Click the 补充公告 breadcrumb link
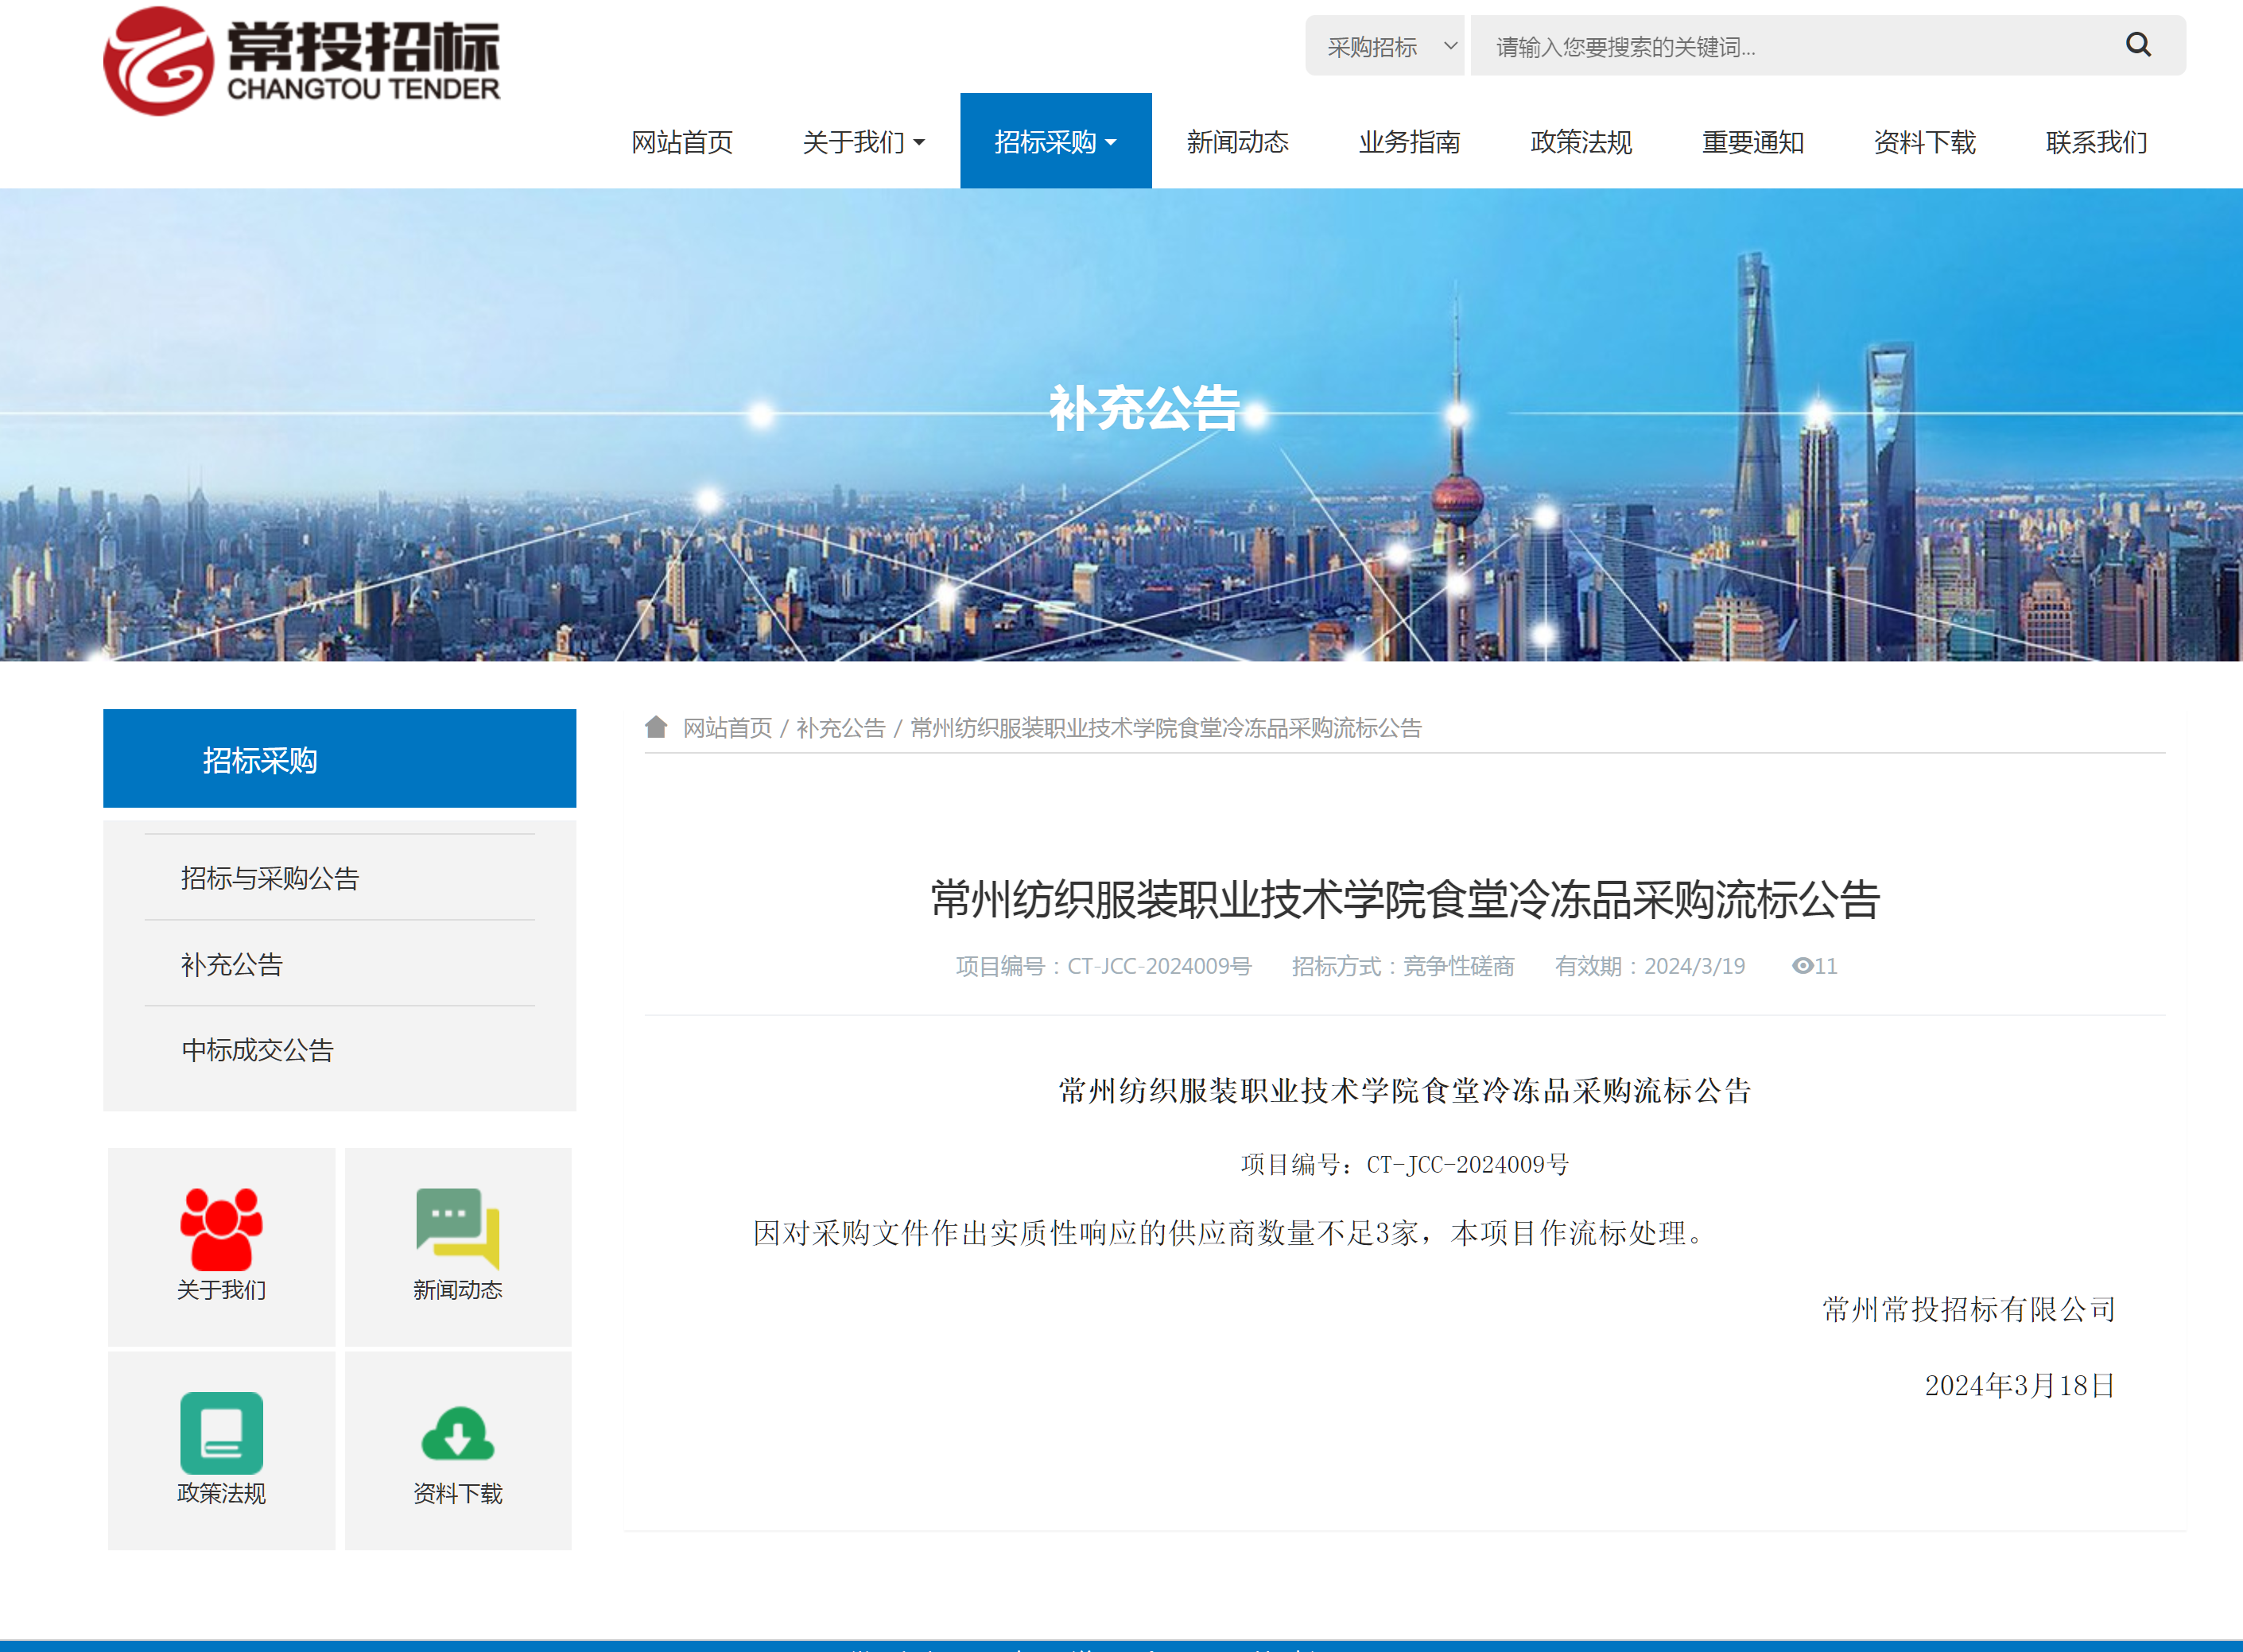Image resolution: width=2243 pixels, height=1652 pixels. [x=840, y=728]
